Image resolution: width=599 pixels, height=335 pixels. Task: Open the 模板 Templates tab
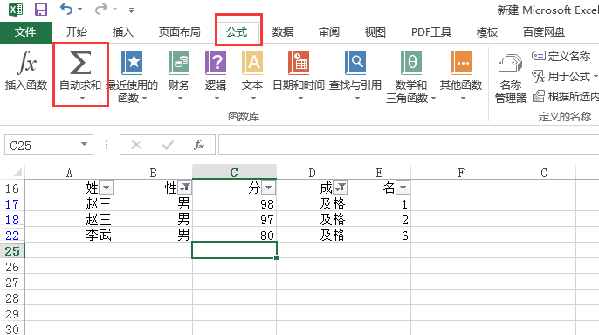[x=487, y=32]
